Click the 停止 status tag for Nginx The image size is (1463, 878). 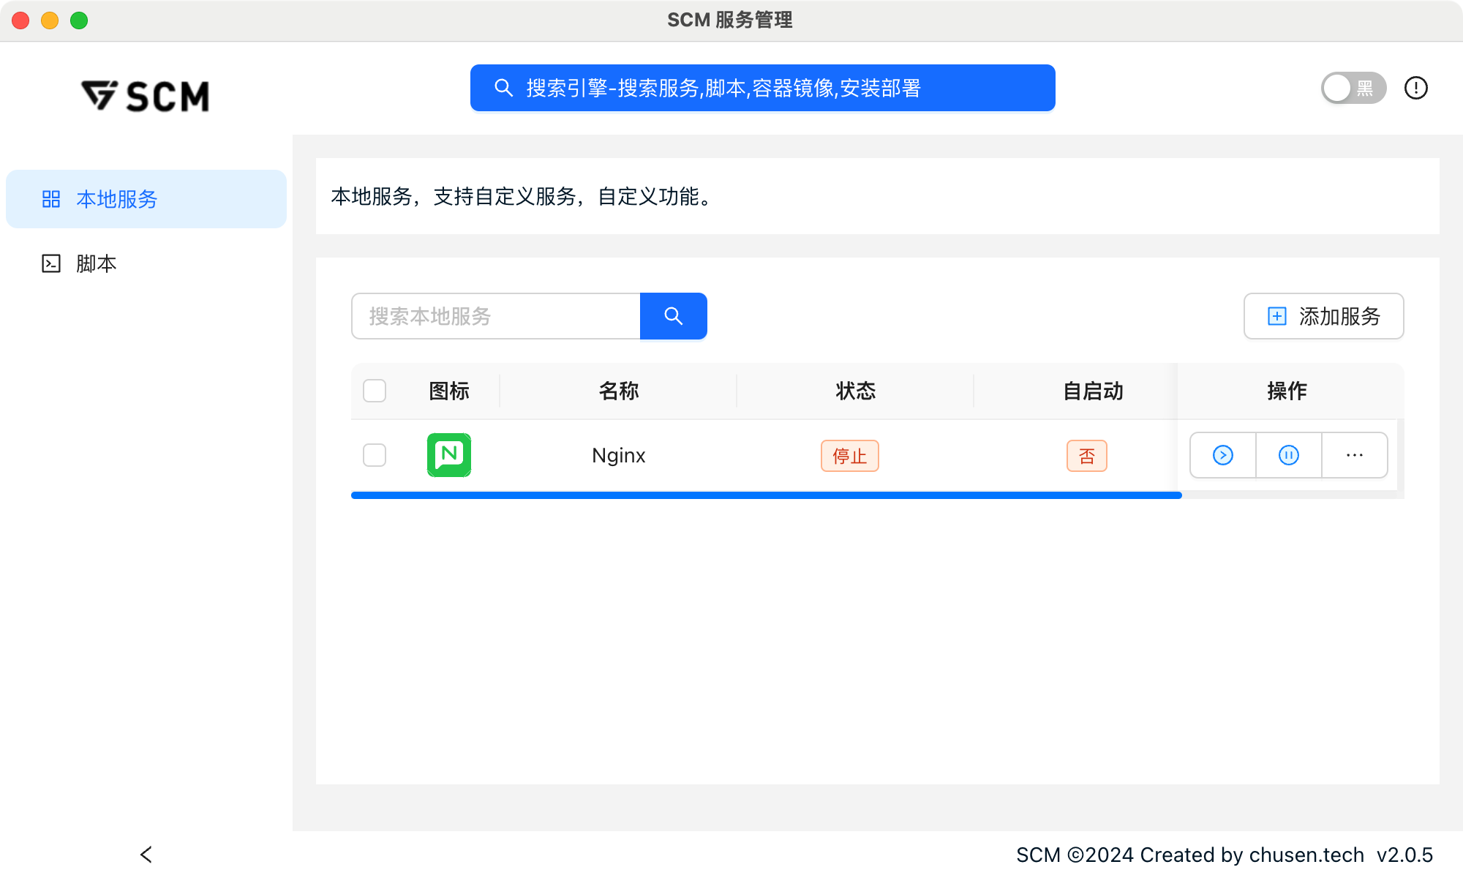(x=849, y=456)
